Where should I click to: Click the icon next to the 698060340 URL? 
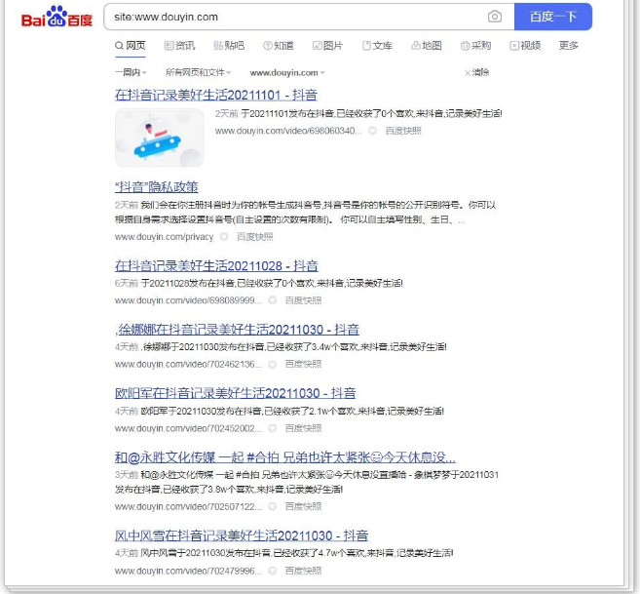point(372,131)
